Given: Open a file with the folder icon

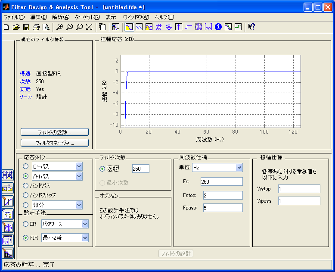Looking at the screenshot, I should 16,27.
